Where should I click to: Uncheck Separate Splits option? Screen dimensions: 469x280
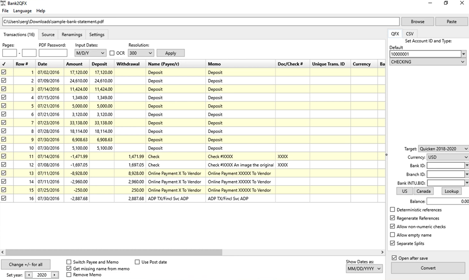[392, 243]
